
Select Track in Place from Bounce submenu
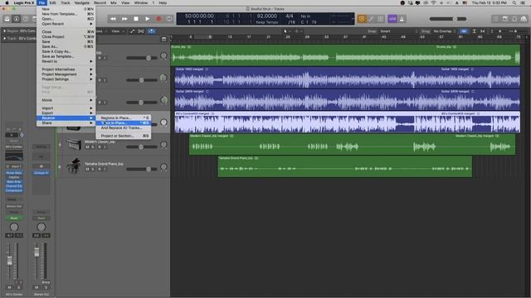(x=124, y=123)
